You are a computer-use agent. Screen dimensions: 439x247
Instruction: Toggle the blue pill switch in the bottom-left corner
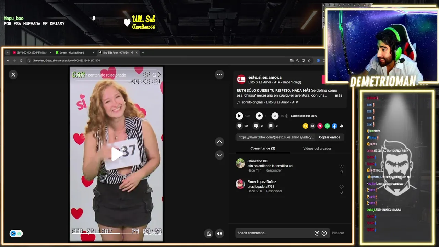coord(16,234)
